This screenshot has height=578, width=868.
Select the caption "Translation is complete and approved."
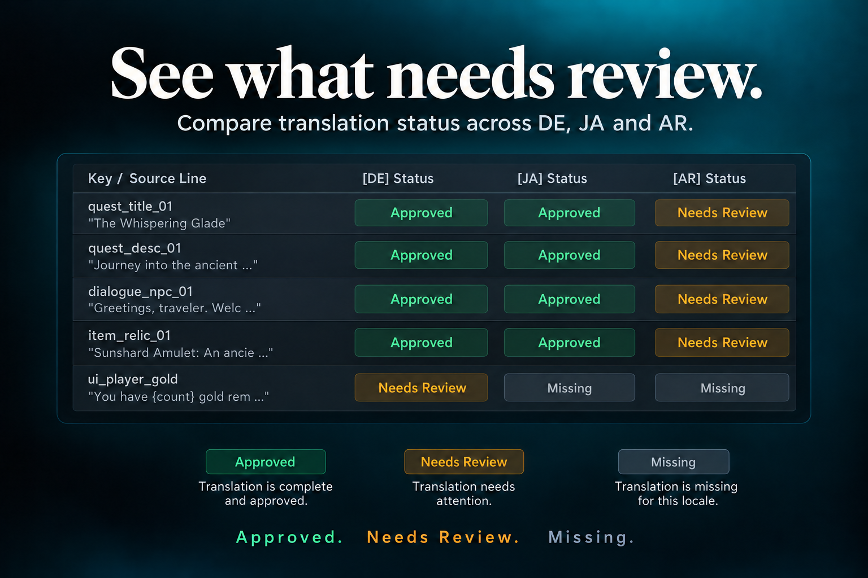coord(266,493)
